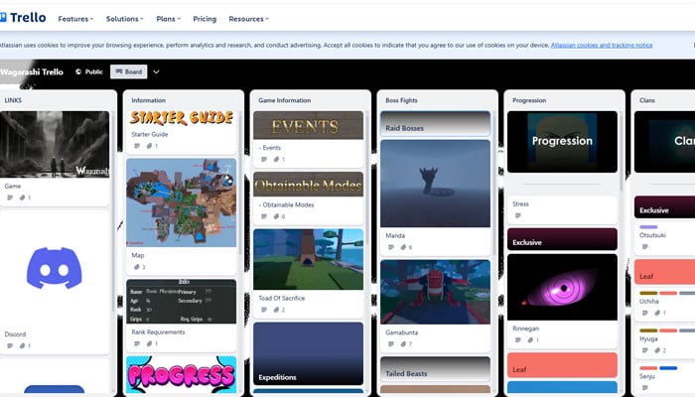The width and height of the screenshot is (695, 397).
Task: Click attachment icon on Discord card
Action: pos(22,345)
